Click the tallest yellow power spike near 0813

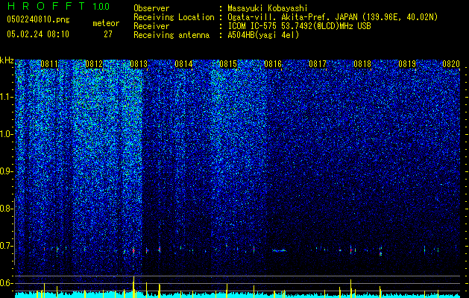133,287
